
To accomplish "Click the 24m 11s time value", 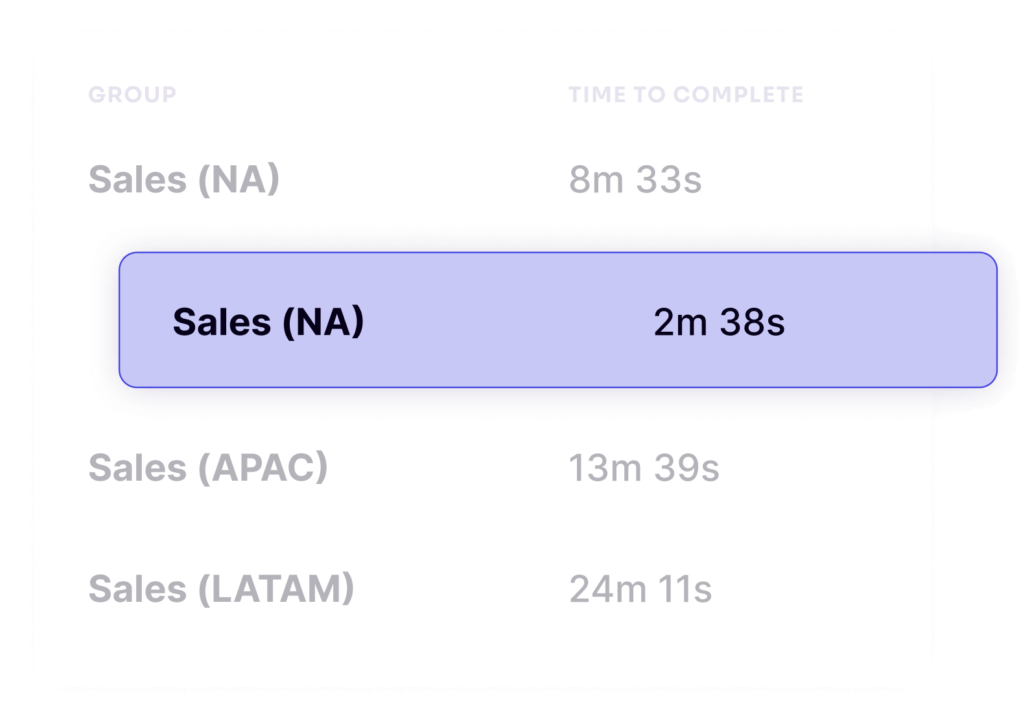I will click(640, 589).
